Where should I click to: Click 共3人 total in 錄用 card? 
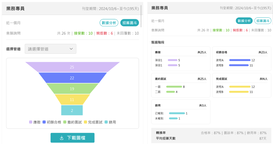point(203,105)
